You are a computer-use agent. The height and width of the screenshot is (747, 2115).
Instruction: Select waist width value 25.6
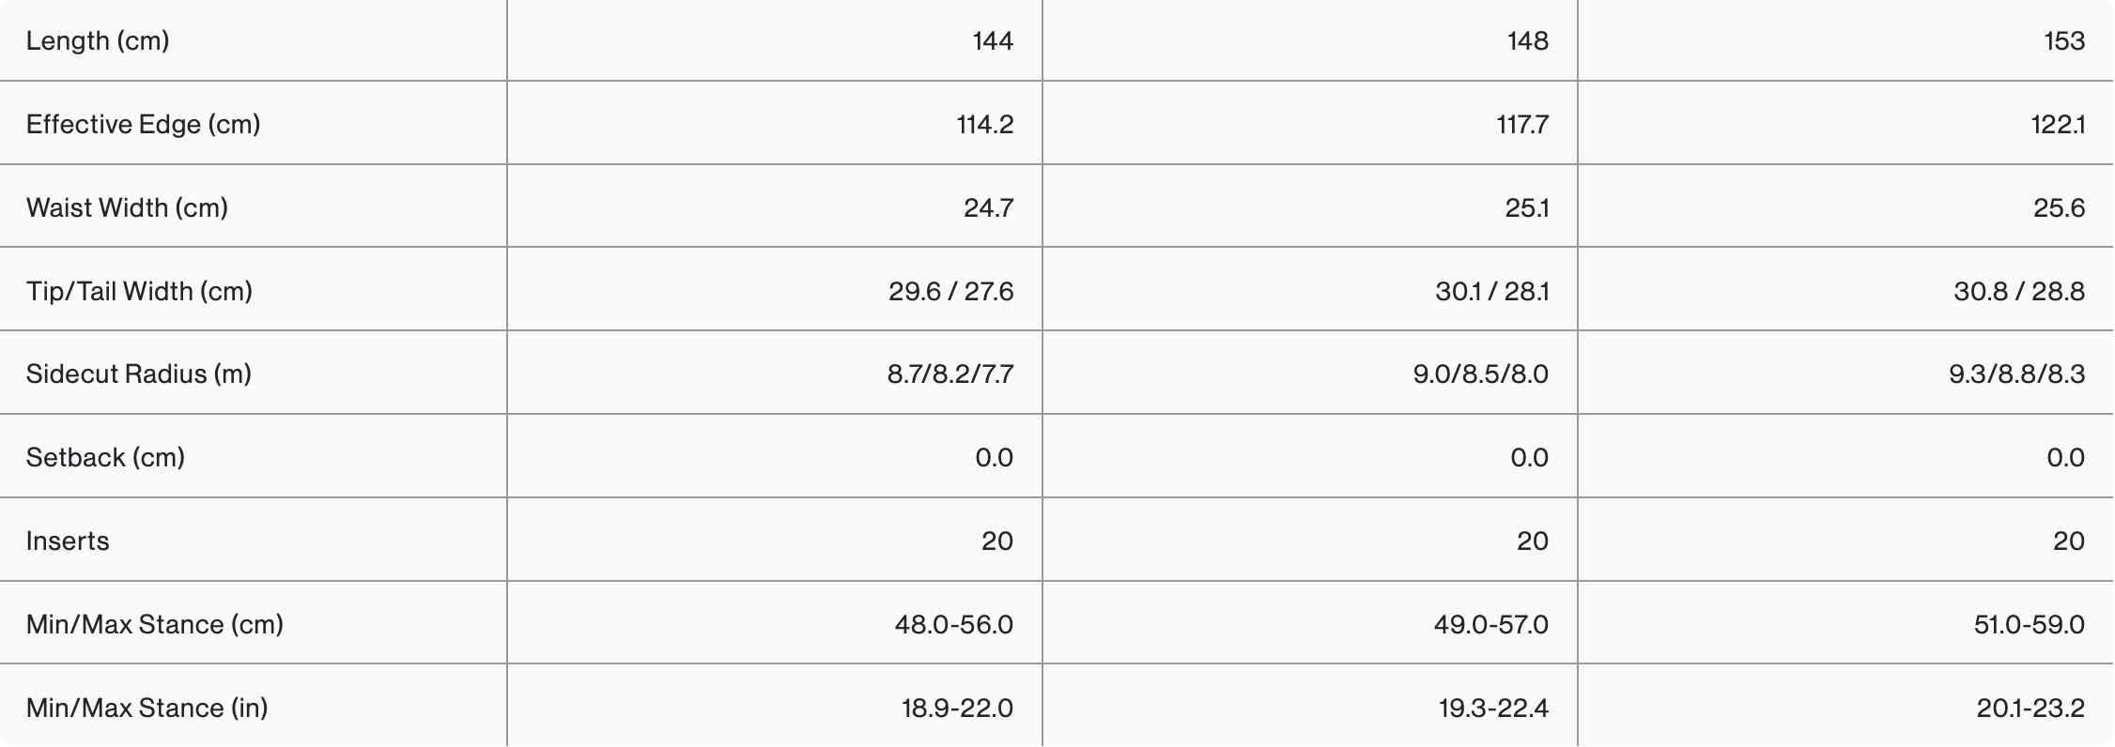click(x=2059, y=208)
